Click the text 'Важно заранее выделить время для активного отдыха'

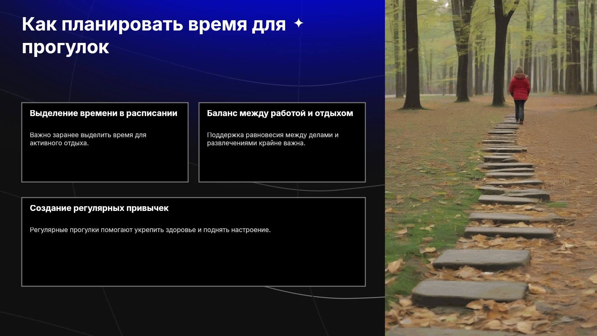pyautogui.click(x=88, y=139)
